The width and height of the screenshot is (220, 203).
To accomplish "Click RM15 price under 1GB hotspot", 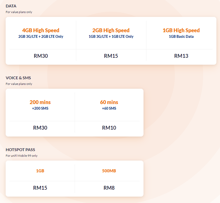I will point(40,188).
